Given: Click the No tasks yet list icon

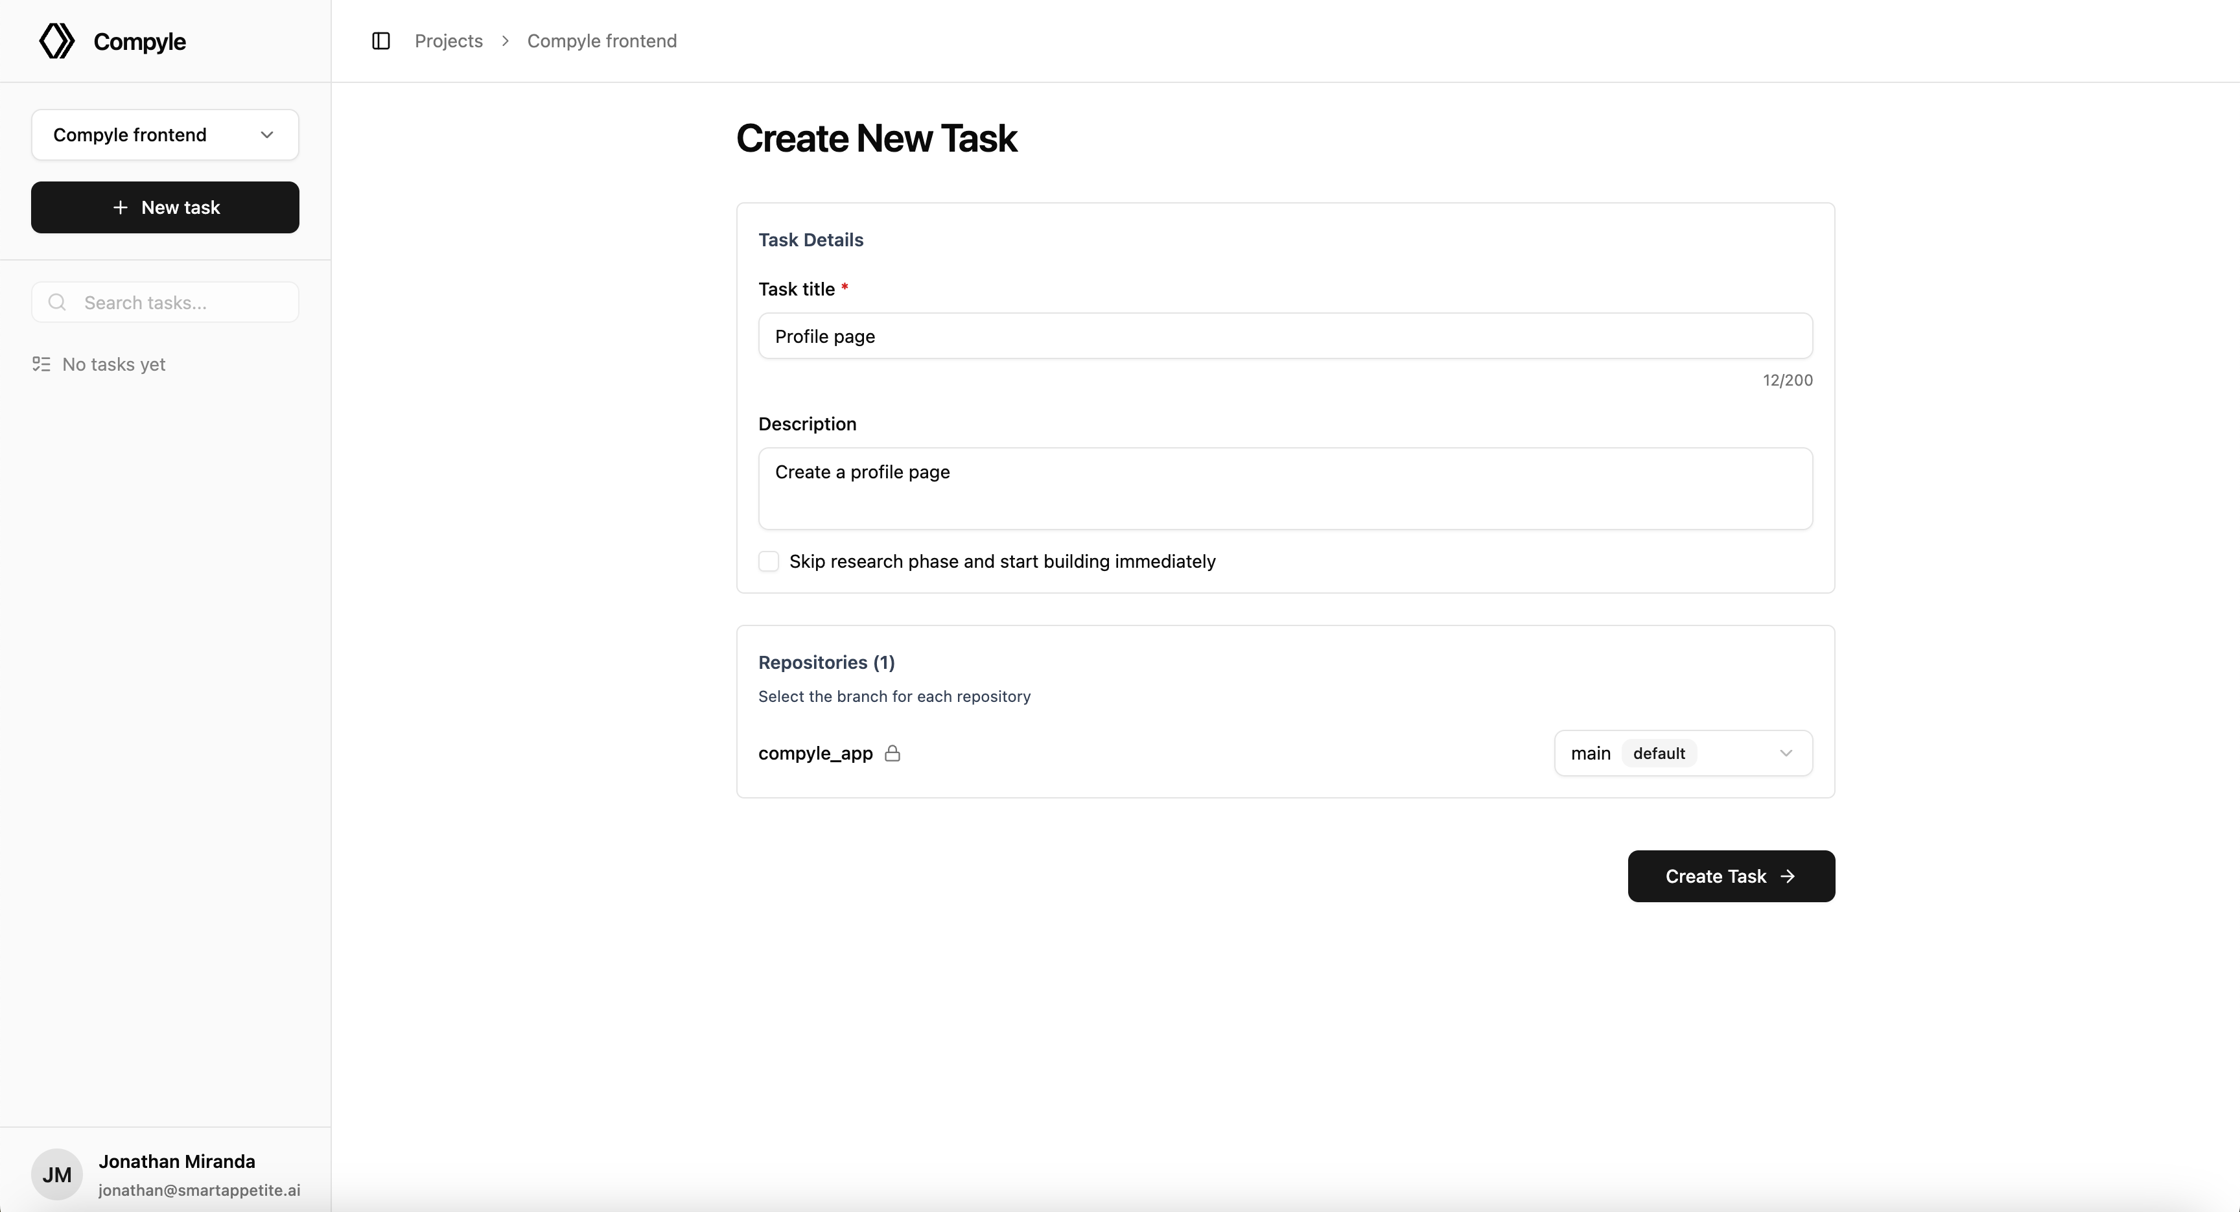Looking at the screenshot, I should click(41, 364).
